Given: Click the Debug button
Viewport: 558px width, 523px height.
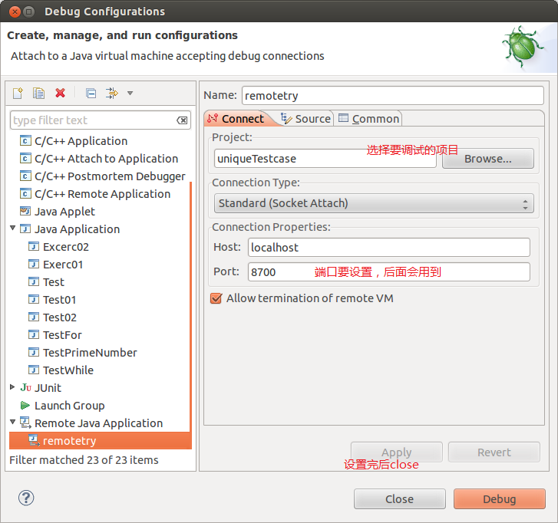Looking at the screenshot, I should [x=500, y=499].
